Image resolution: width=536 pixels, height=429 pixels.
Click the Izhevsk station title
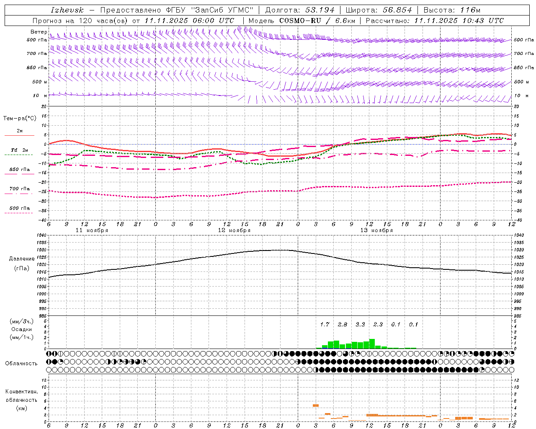(x=67, y=10)
